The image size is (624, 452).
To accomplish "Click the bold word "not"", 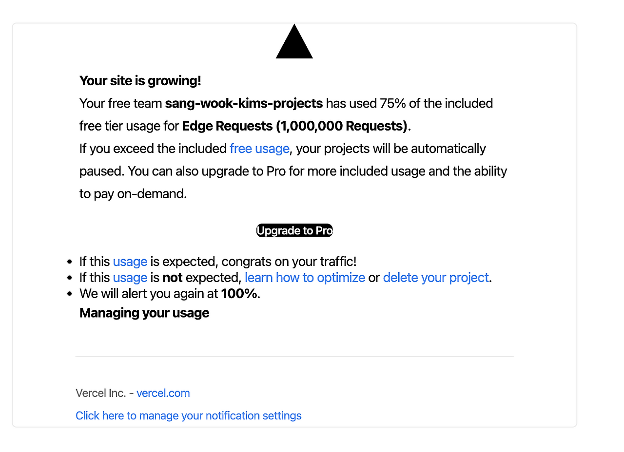I will tap(173, 278).
